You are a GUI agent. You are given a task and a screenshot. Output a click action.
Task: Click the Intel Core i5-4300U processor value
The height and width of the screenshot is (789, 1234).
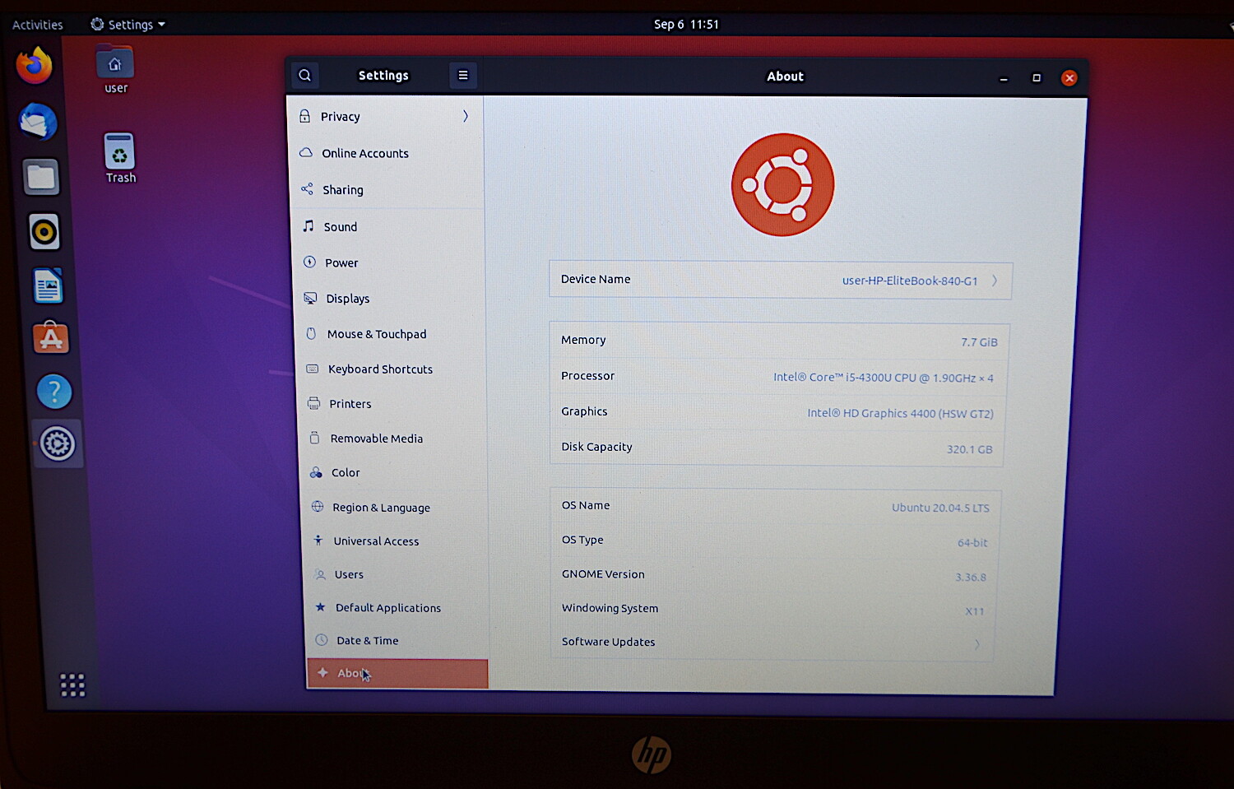pos(883,378)
